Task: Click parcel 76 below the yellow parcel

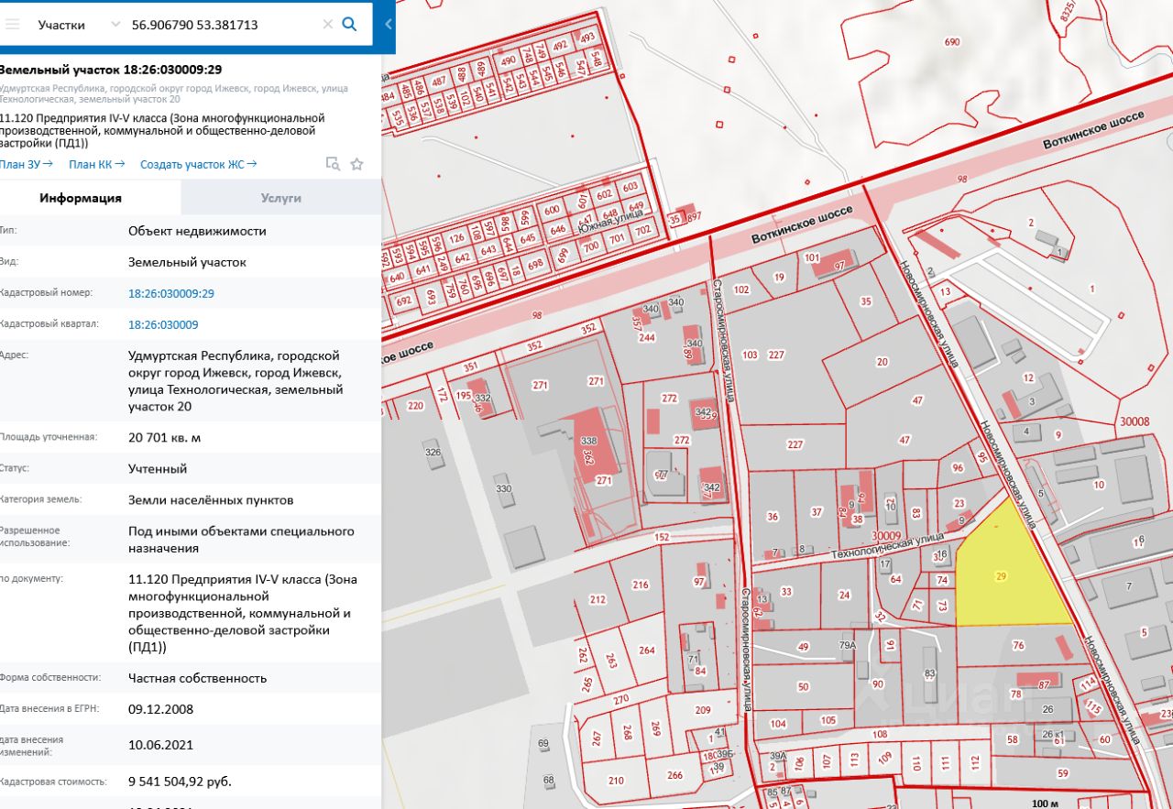Action: click(1017, 646)
